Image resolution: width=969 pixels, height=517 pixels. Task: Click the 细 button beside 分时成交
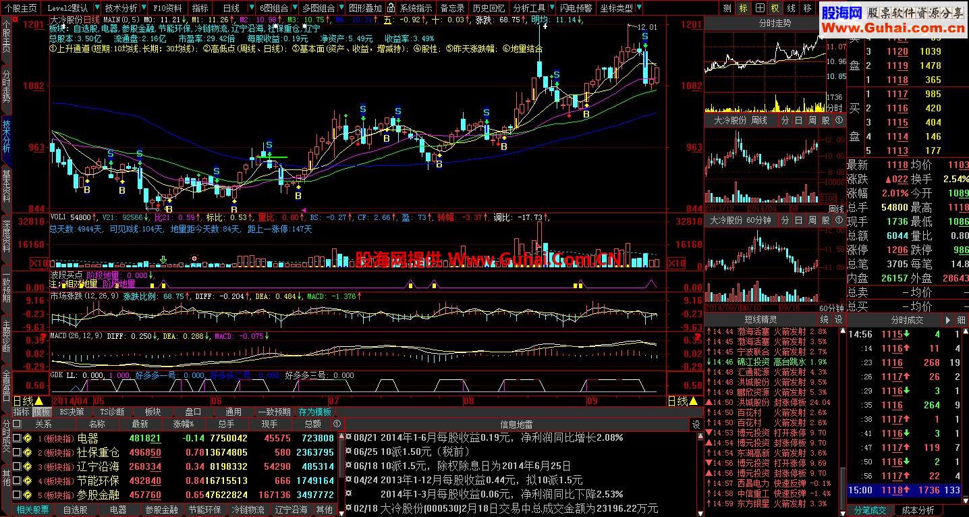point(961,320)
